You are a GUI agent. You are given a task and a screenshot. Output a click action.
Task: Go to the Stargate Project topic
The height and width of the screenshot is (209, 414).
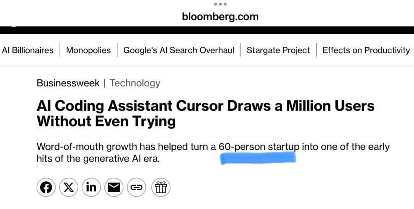[x=278, y=50]
